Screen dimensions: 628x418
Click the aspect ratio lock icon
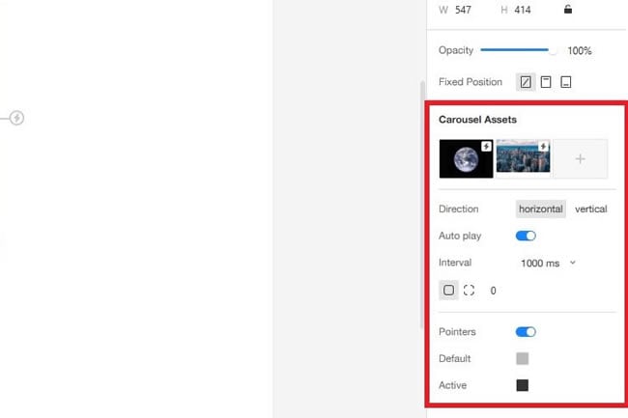tap(568, 10)
